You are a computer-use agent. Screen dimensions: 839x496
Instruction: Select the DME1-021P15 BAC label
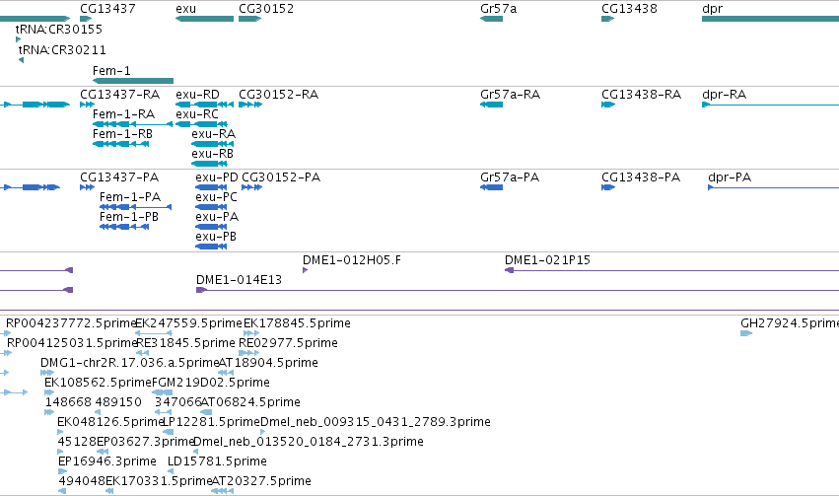pyautogui.click(x=547, y=260)
